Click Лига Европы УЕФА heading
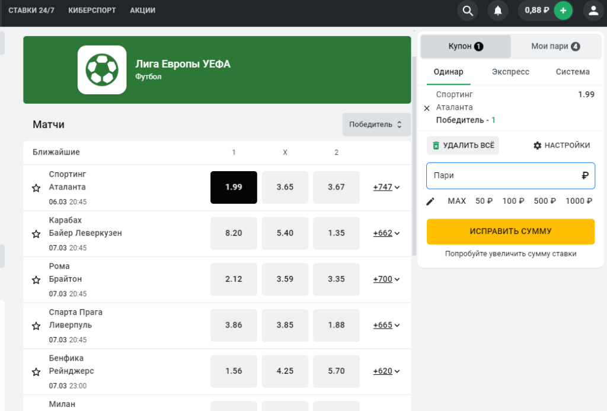The height and width of the screenshot is (411, 607). [183, 64]
